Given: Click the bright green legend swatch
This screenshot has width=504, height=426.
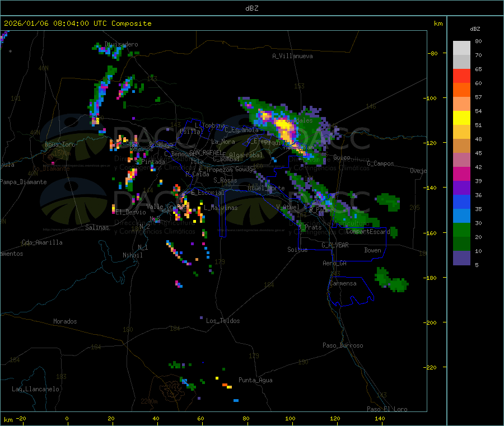Looking at the screenshot, I should 461,230.
